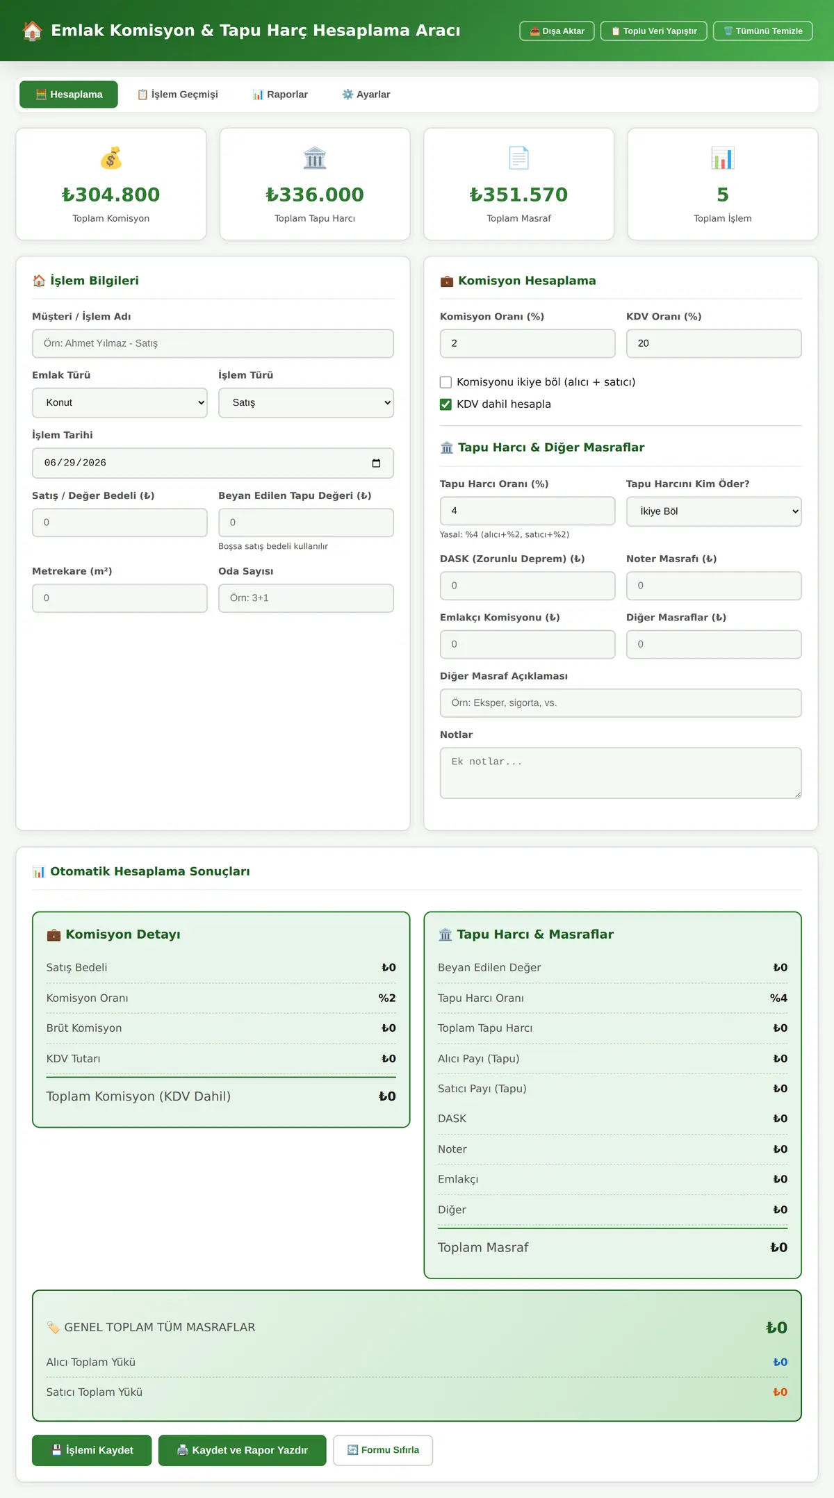Save with İşlemi Kaydet button
834x1498 pixels.
[x=92, y=1450]
